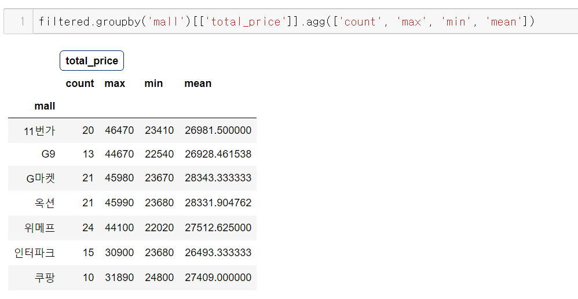Click mean value 27409.000000

[x=218, y=277]
